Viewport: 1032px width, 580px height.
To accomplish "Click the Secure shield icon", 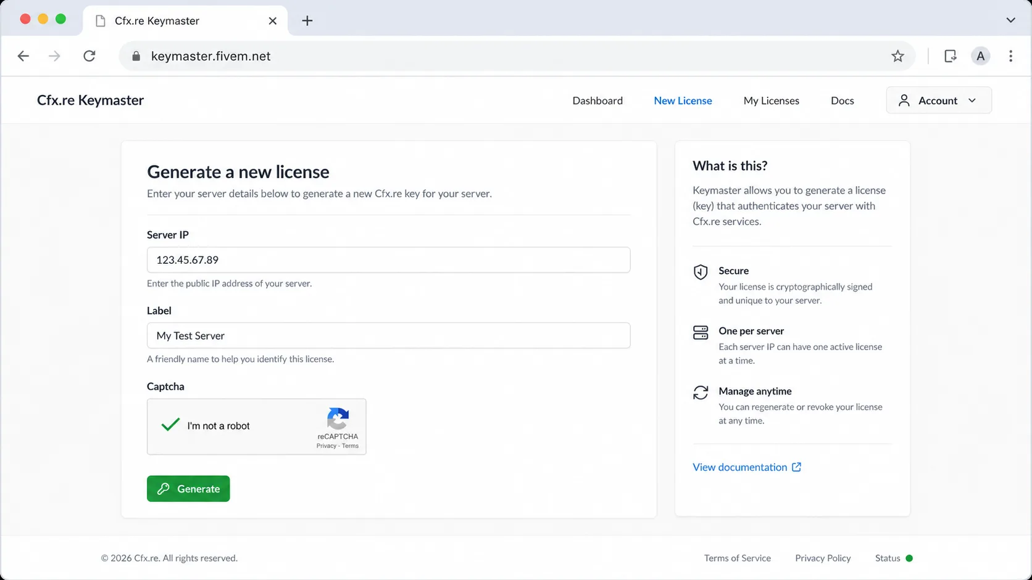I will (701, 272).
